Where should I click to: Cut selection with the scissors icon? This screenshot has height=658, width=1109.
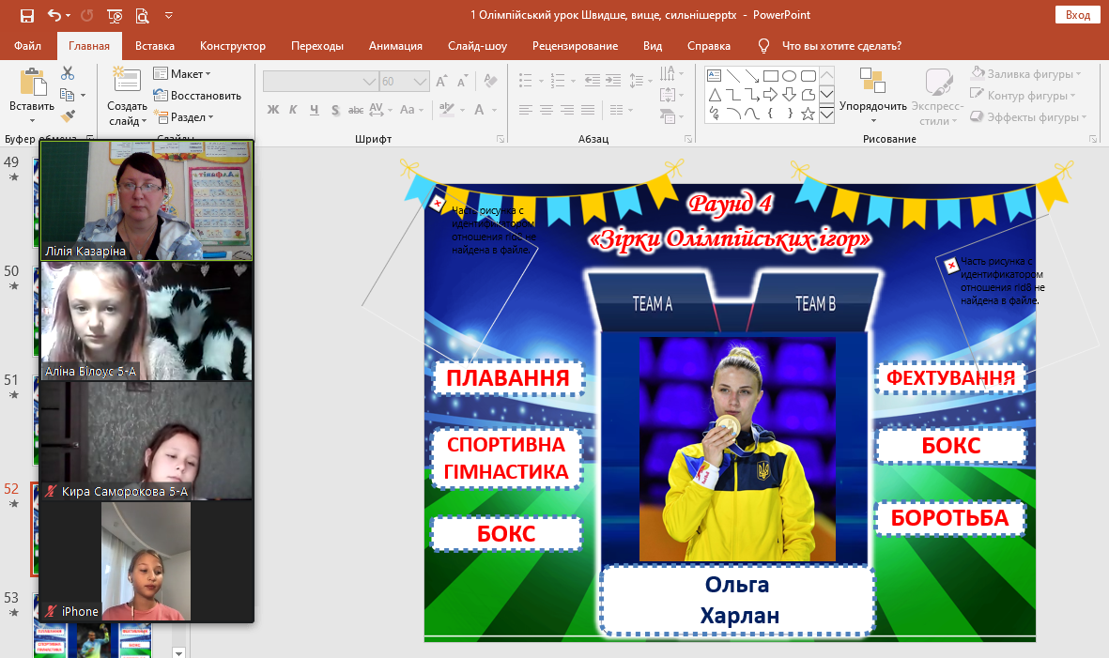(x=68, y=73)
